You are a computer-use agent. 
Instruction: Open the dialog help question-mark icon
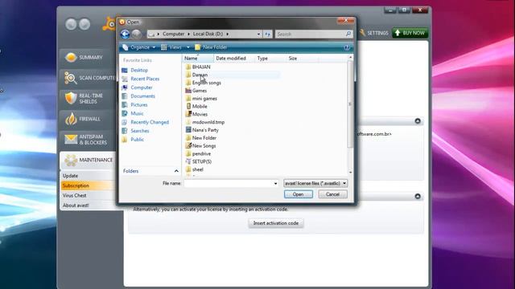pyautogui.click(x=347, y=47)
